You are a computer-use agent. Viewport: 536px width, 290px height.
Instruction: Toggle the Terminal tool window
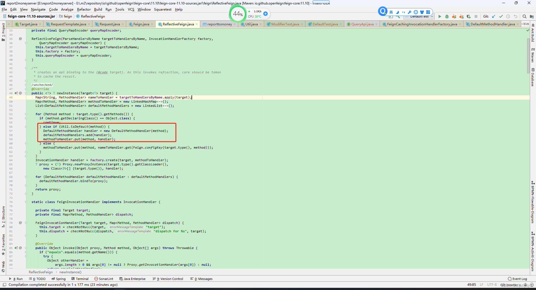click(x=82, y=279)
